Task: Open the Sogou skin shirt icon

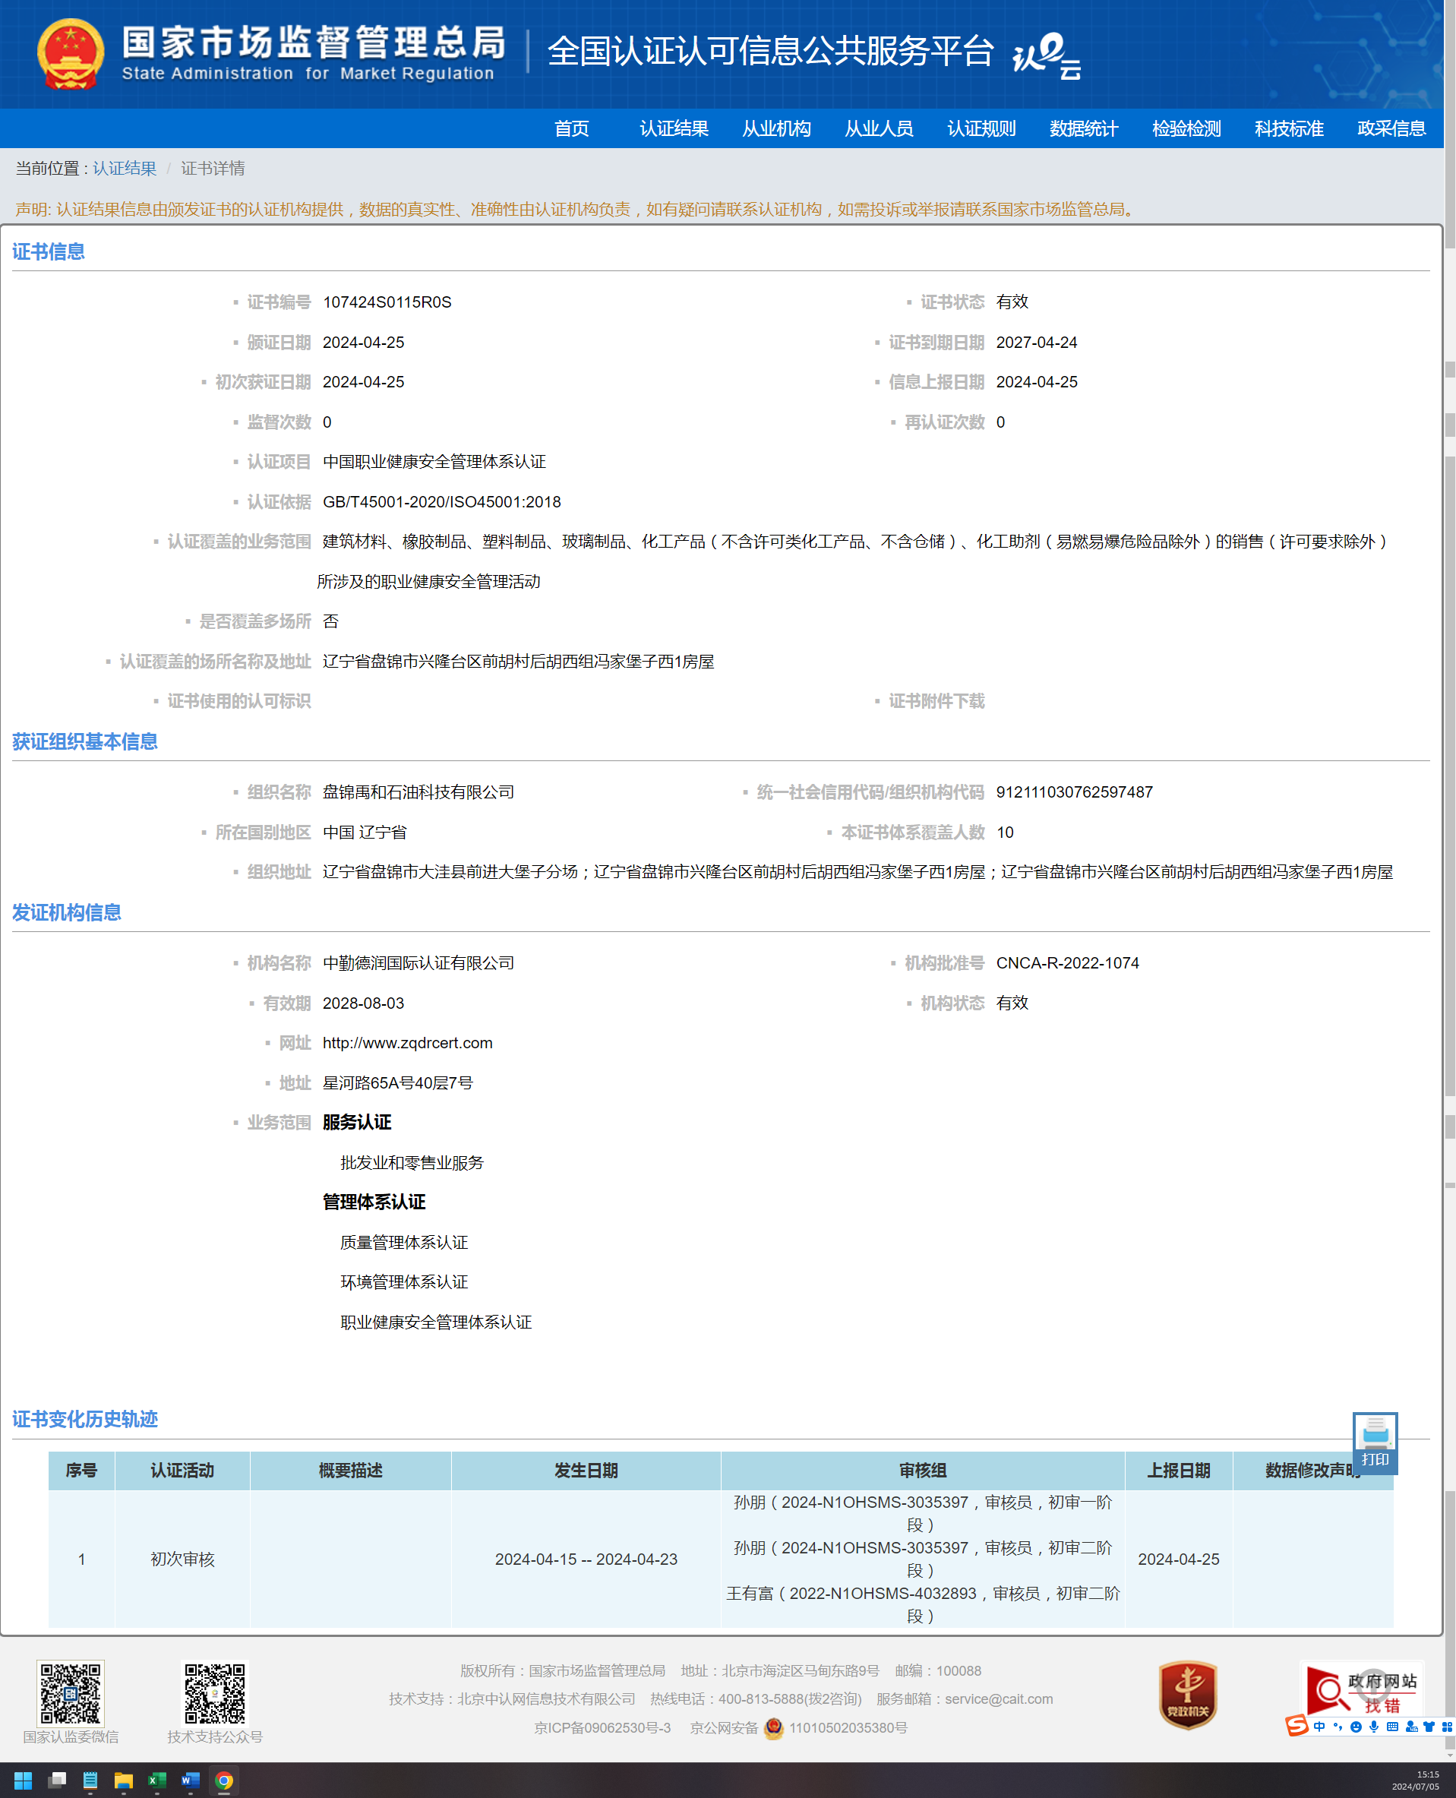Action: (x=1429, y=1727)
